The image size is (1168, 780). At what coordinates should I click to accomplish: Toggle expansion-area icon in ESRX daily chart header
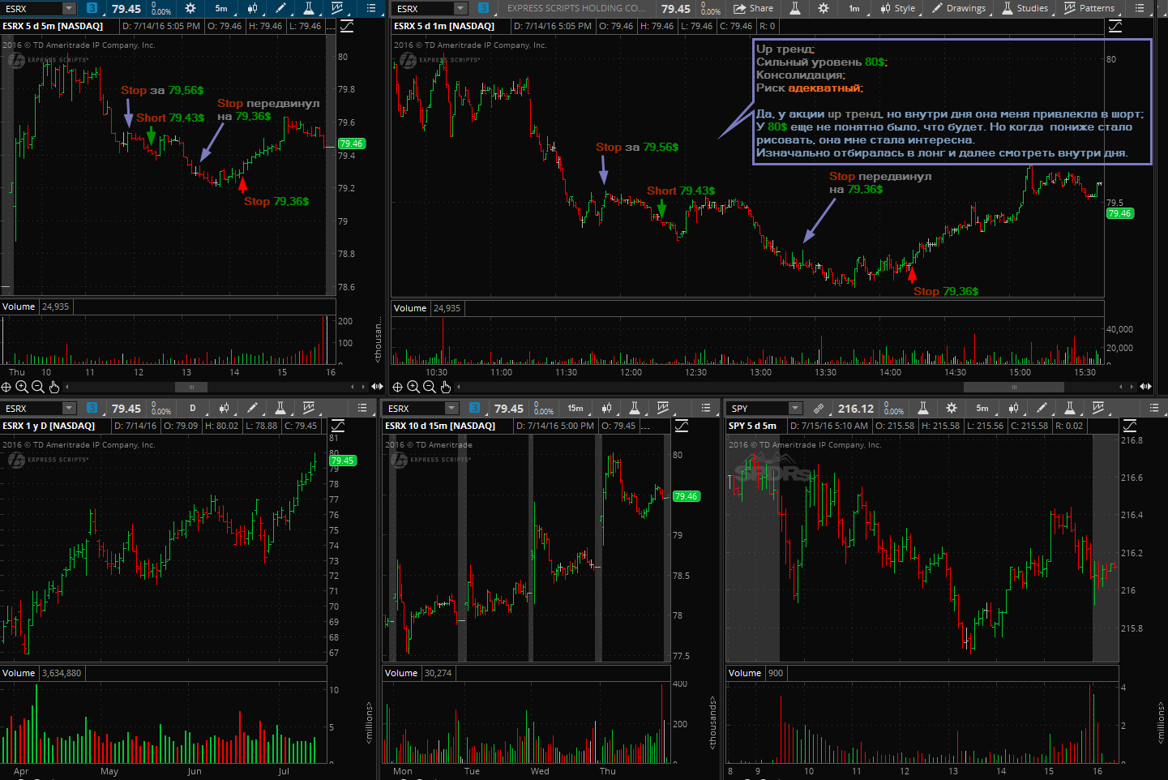tap(338, 426)
